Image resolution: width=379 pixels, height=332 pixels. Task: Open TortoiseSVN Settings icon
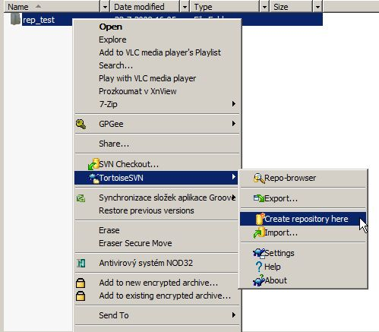(259, 253)
